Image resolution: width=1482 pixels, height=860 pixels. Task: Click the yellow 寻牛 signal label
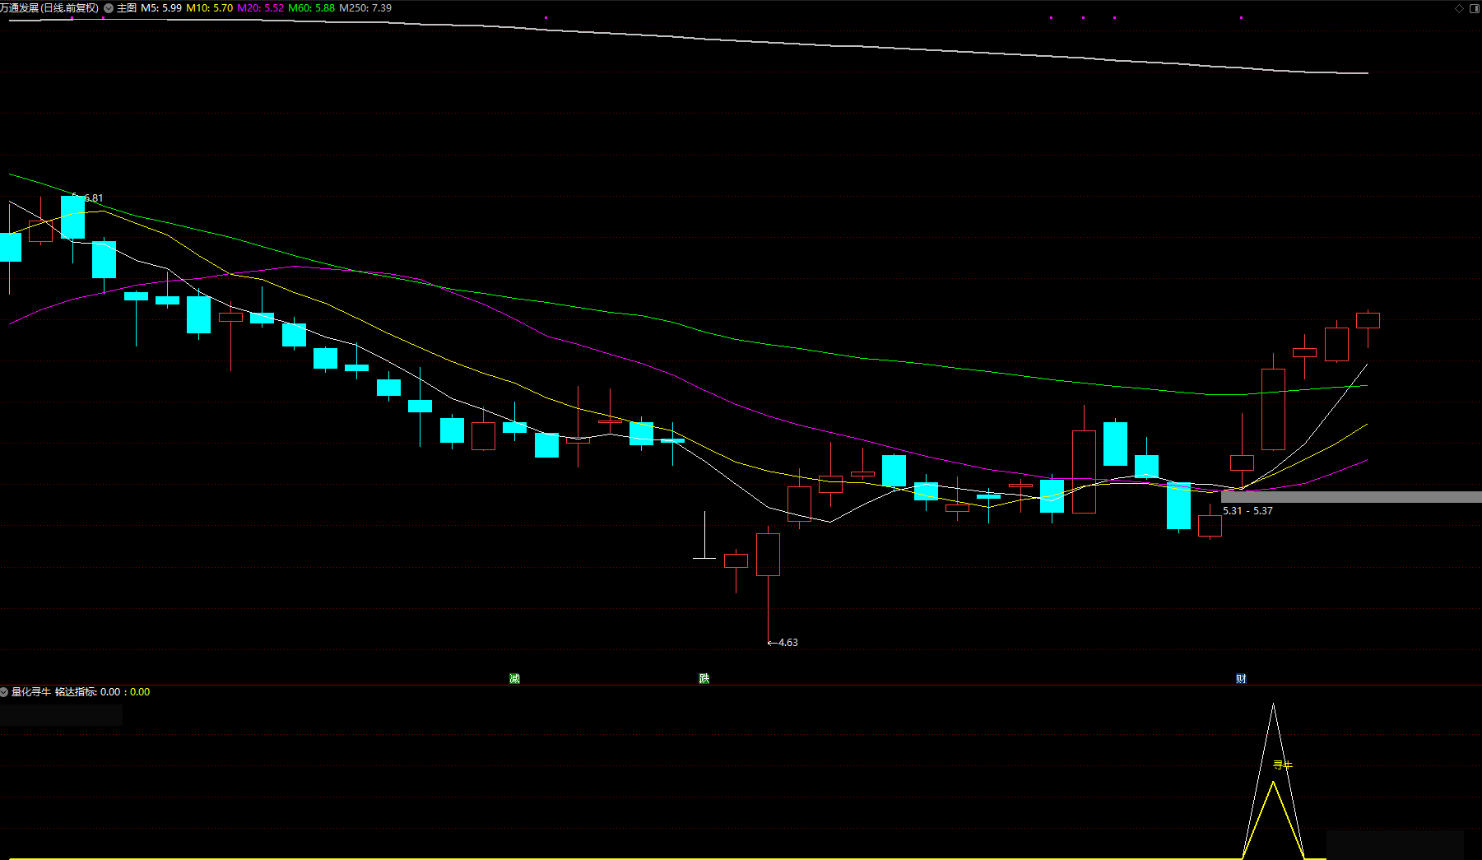(x=1282, y=765)
